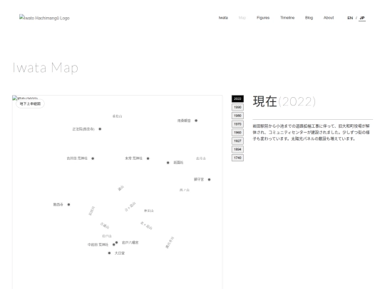The width and height of the screenshot is (385, 289).
Task: Open the Iwata menu item
Action: (x=223, y=18)
